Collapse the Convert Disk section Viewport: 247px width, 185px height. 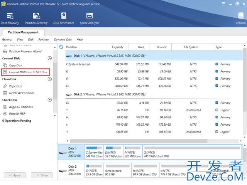click(50, 58)
